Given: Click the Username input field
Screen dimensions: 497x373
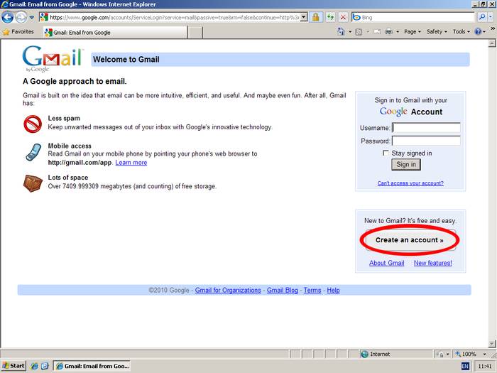Looking at the screenshot, I should [x=426, y=128].
